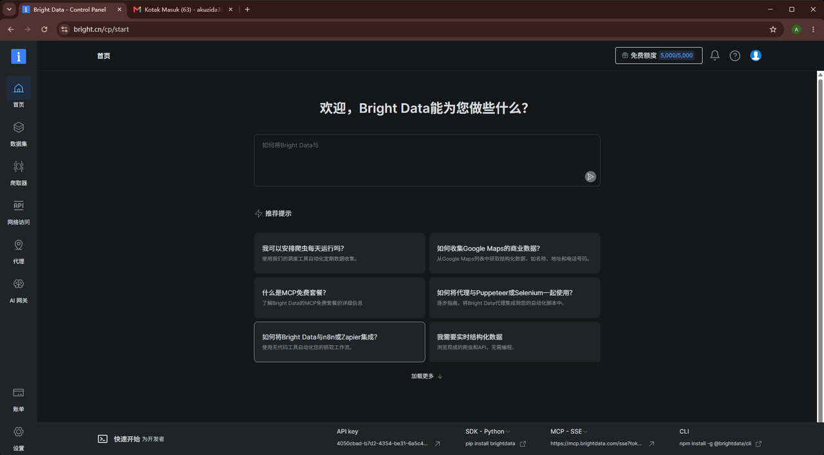Go back in browser history
The image size is (824, 455).
point(10,29)
